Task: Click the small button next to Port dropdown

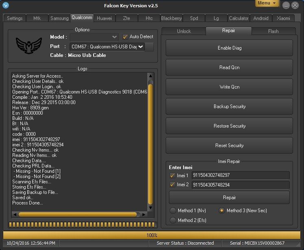Action: (149, 47)
